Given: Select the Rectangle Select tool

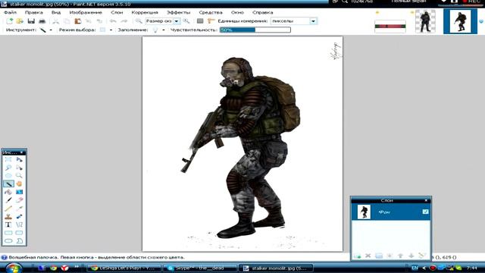Looking at the screenshot, I should [x=8, y=159].
